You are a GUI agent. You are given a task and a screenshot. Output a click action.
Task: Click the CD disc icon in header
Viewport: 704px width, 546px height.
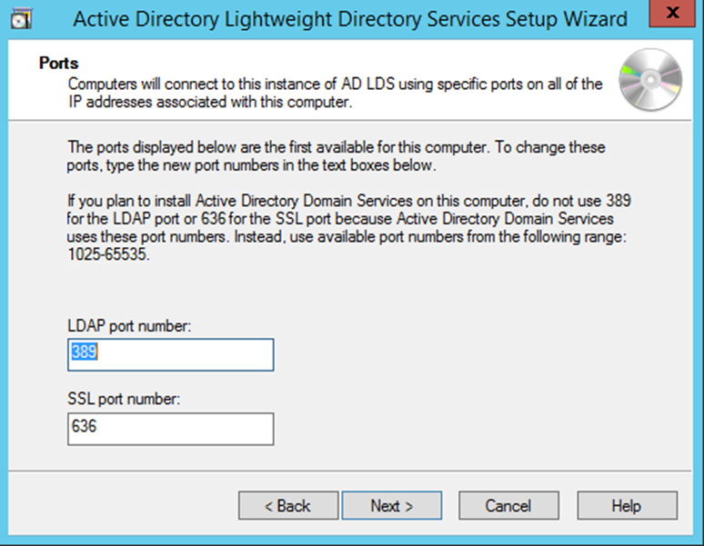tap(649, 79)
